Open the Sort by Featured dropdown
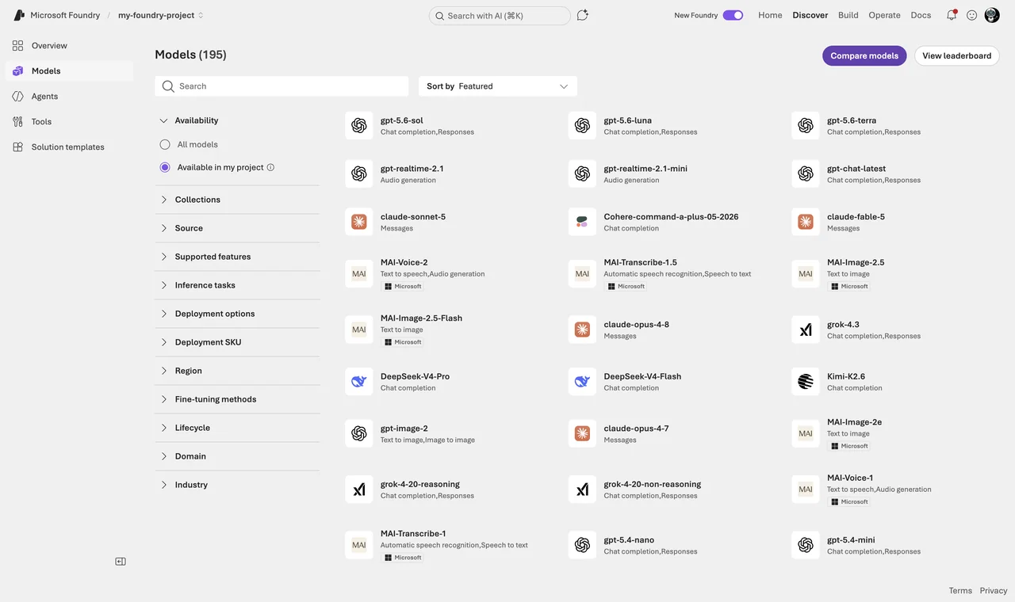Screen dimensions: 1015x602 498,86
